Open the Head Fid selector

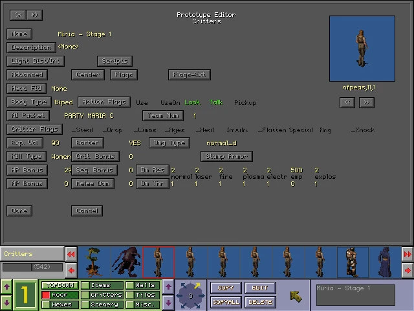click(x=27, y=88)
